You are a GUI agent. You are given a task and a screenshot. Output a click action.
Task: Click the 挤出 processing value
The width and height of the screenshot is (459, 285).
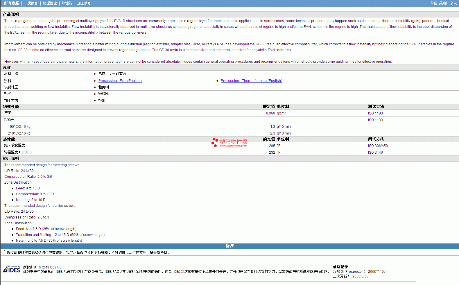[102, 101]
